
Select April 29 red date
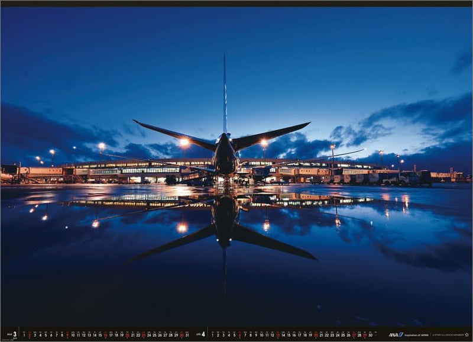coord(365,335)
